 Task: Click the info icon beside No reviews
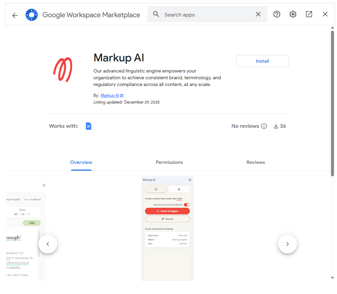264,126
